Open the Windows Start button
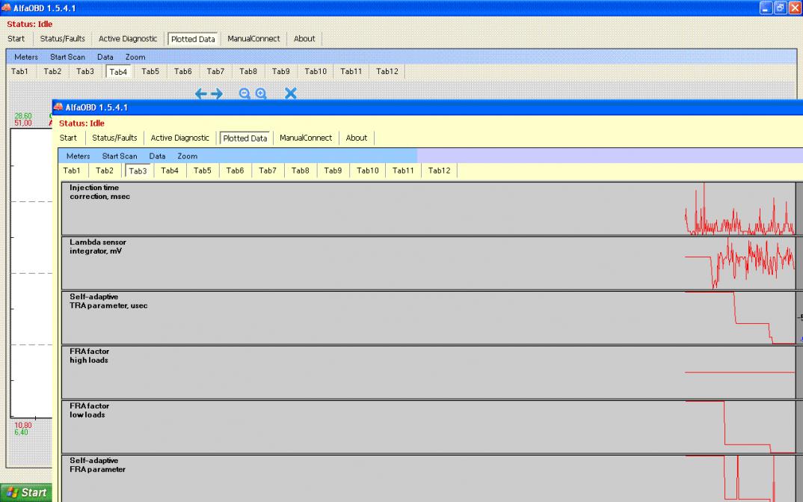803x502 pixels. 26,492
